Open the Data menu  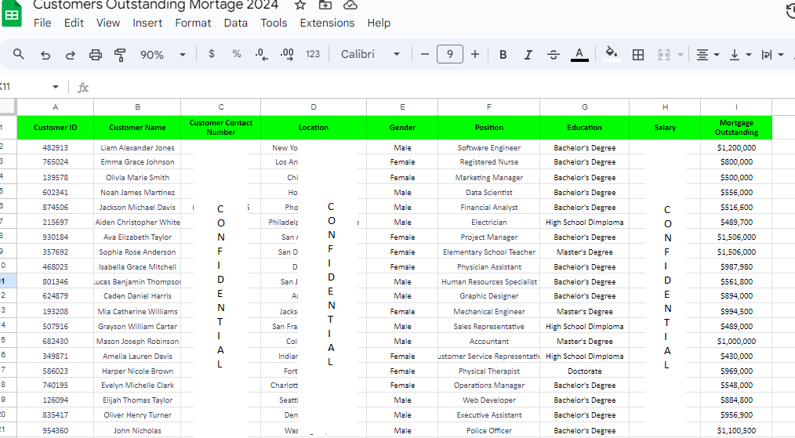235,23
